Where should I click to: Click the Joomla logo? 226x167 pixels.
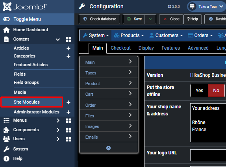point(25,7)
